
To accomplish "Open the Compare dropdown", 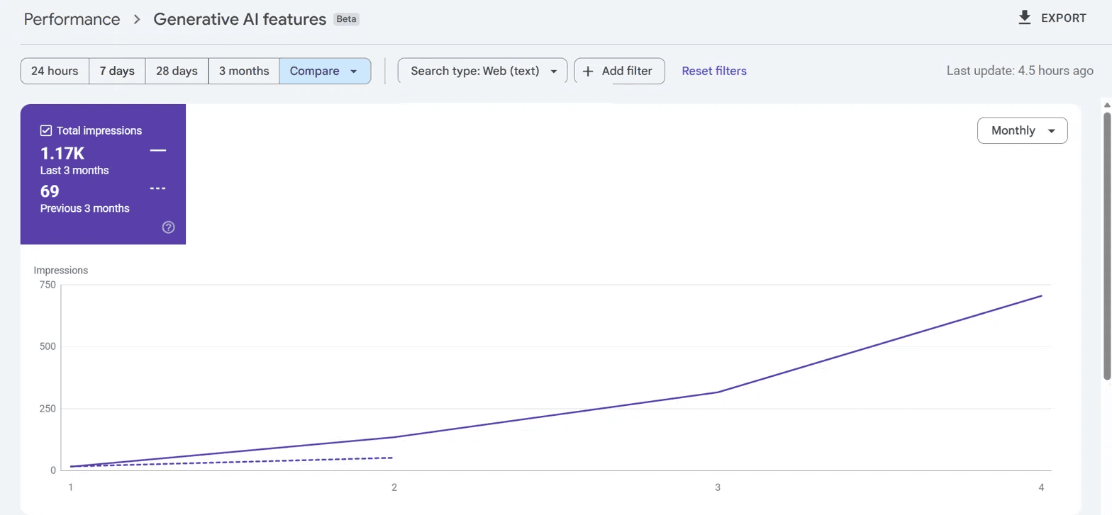I will pos(325,71).
